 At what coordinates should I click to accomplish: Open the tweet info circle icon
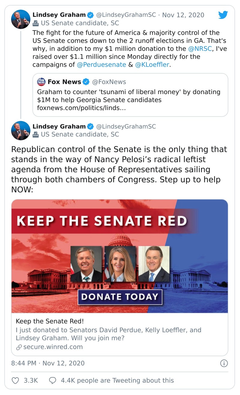pyautogui.click(x=224, y=363)
